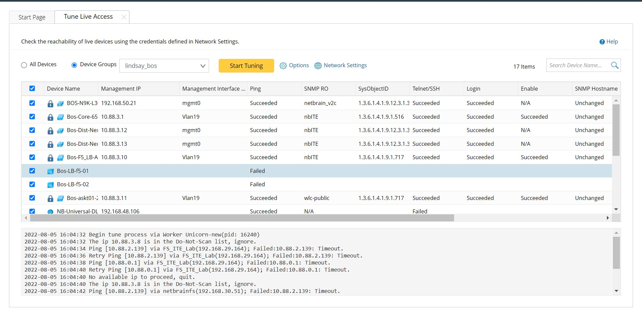The width and height of the screenshot is (642, 313).
Task: Click the horizontal scrollbar of device table
Action: 242,218
